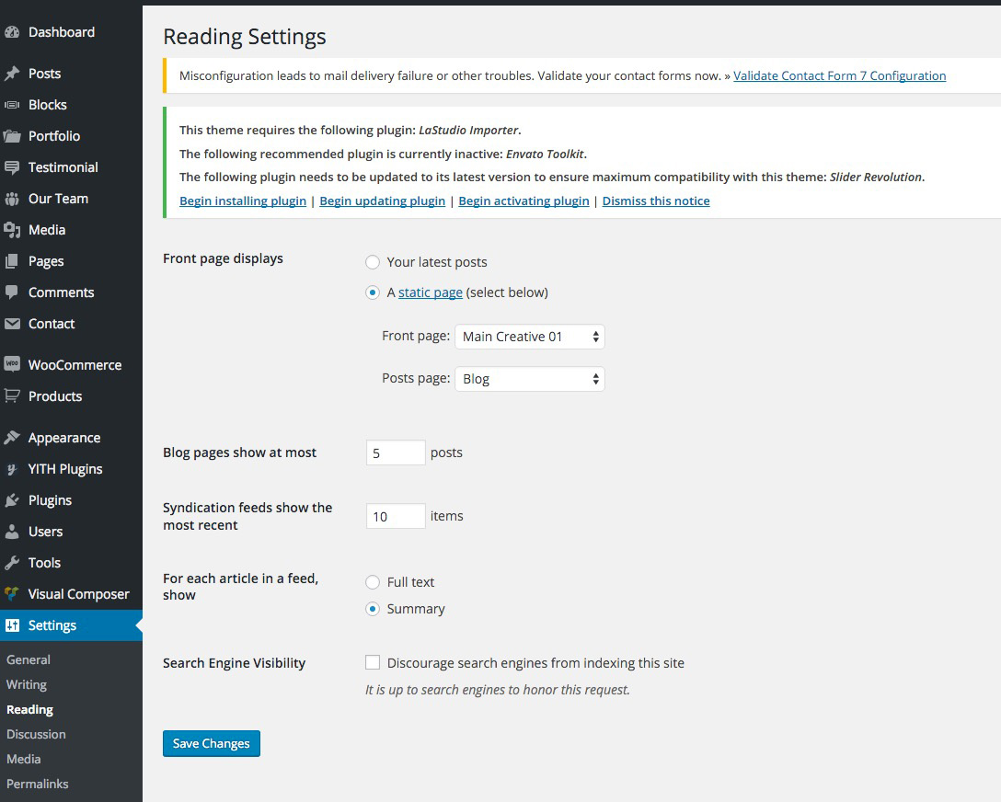Open Portfolio via its folder icon
Viewport: 1001px width, 802px height.
click(x=12, y=136)
